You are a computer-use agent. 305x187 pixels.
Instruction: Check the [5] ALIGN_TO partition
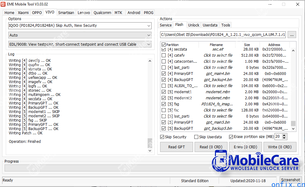pyautogui.click(x=163, y=86)
